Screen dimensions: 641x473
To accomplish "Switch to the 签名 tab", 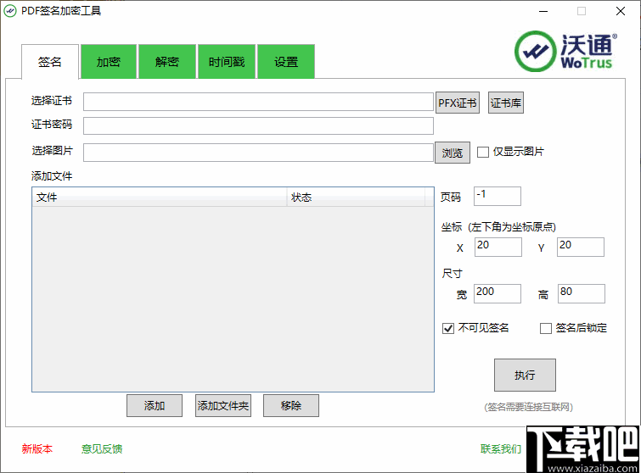I will coord(50,62).
